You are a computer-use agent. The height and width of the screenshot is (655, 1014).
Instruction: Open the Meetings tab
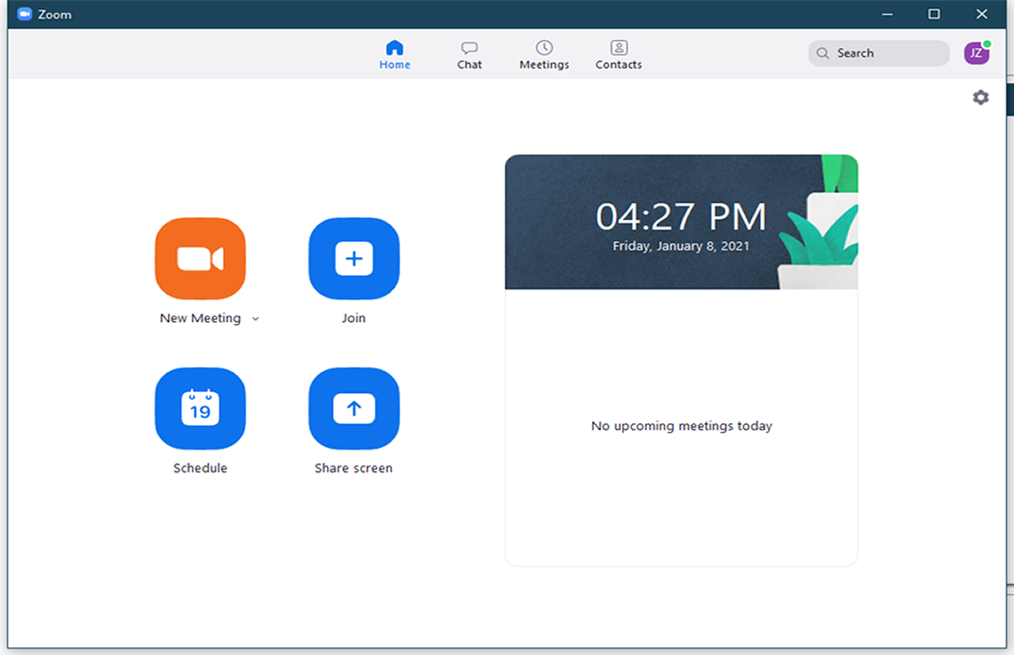544,55
